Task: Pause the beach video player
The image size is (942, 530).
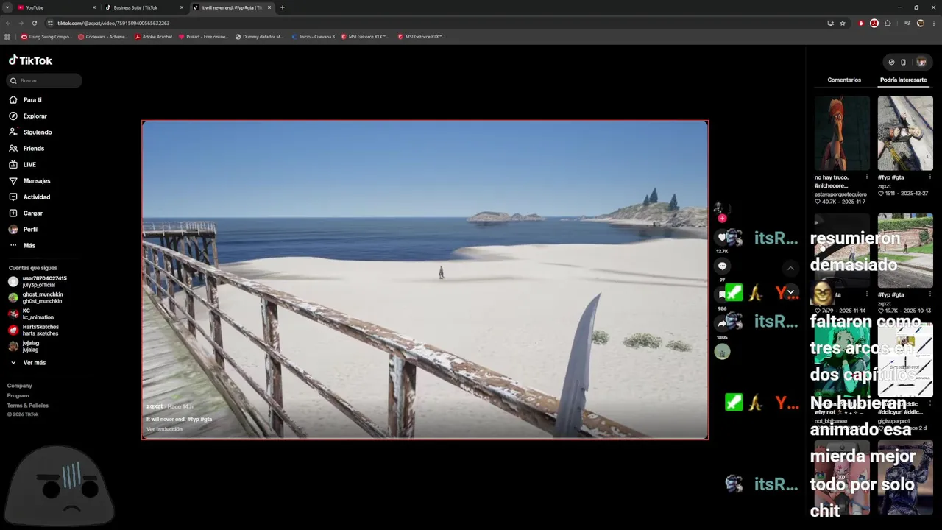Action: tap(425, 280)
